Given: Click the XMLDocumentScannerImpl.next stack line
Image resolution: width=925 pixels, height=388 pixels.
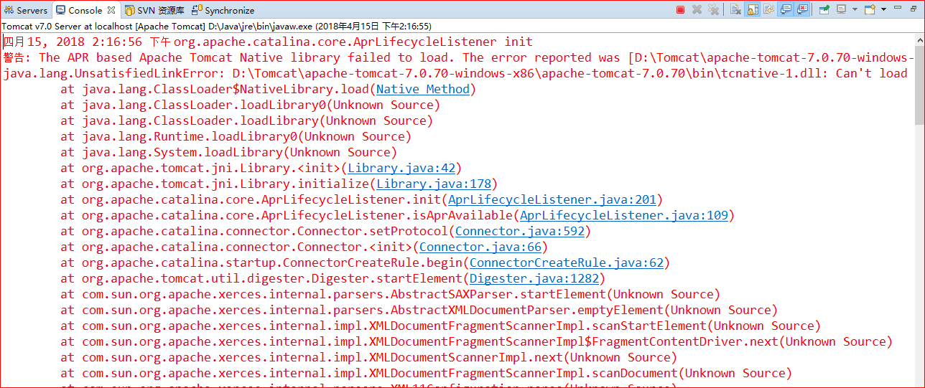Looking at the screenshot, I should (x=368, y=358).
